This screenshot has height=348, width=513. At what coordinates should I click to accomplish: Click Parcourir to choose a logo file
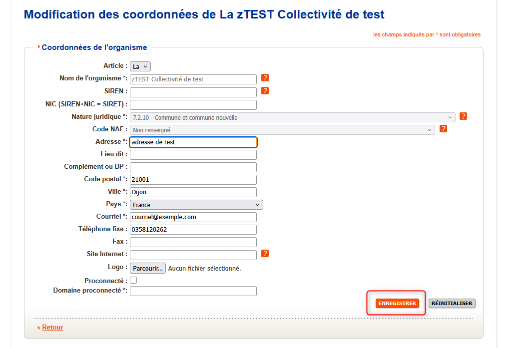click(147, 268)
